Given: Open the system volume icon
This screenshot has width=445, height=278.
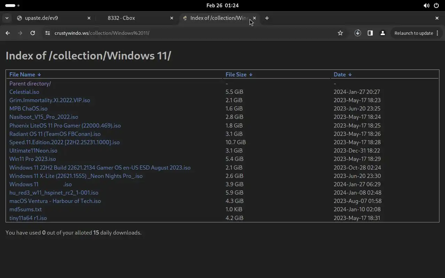Looking at the screenshot, I should pos(426,6).
